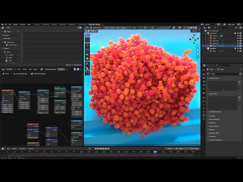Screen dimensions: 243x182
Task: Click the viewport pan hand gizmo
Action: point(197,50)
